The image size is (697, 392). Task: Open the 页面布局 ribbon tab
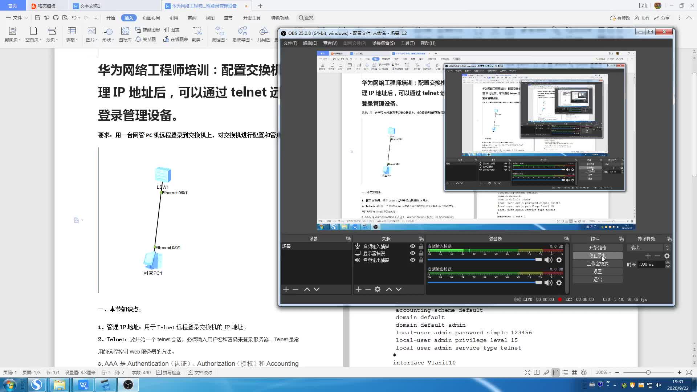[151, 18]
